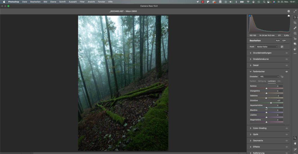298x154 pixels.
Task: Toggle visibility eye for Farbmischer
Action: point(287,72)
